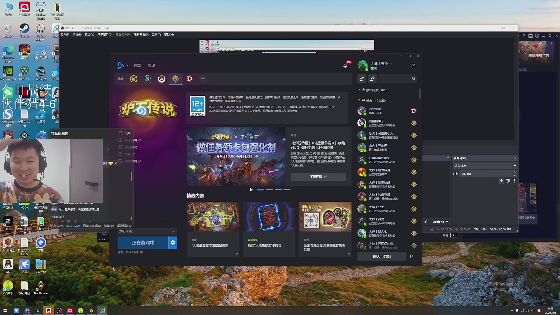Select friend jissoscar in friends list
The height and width of the screenshot is (315, 560).
[387, 111]
